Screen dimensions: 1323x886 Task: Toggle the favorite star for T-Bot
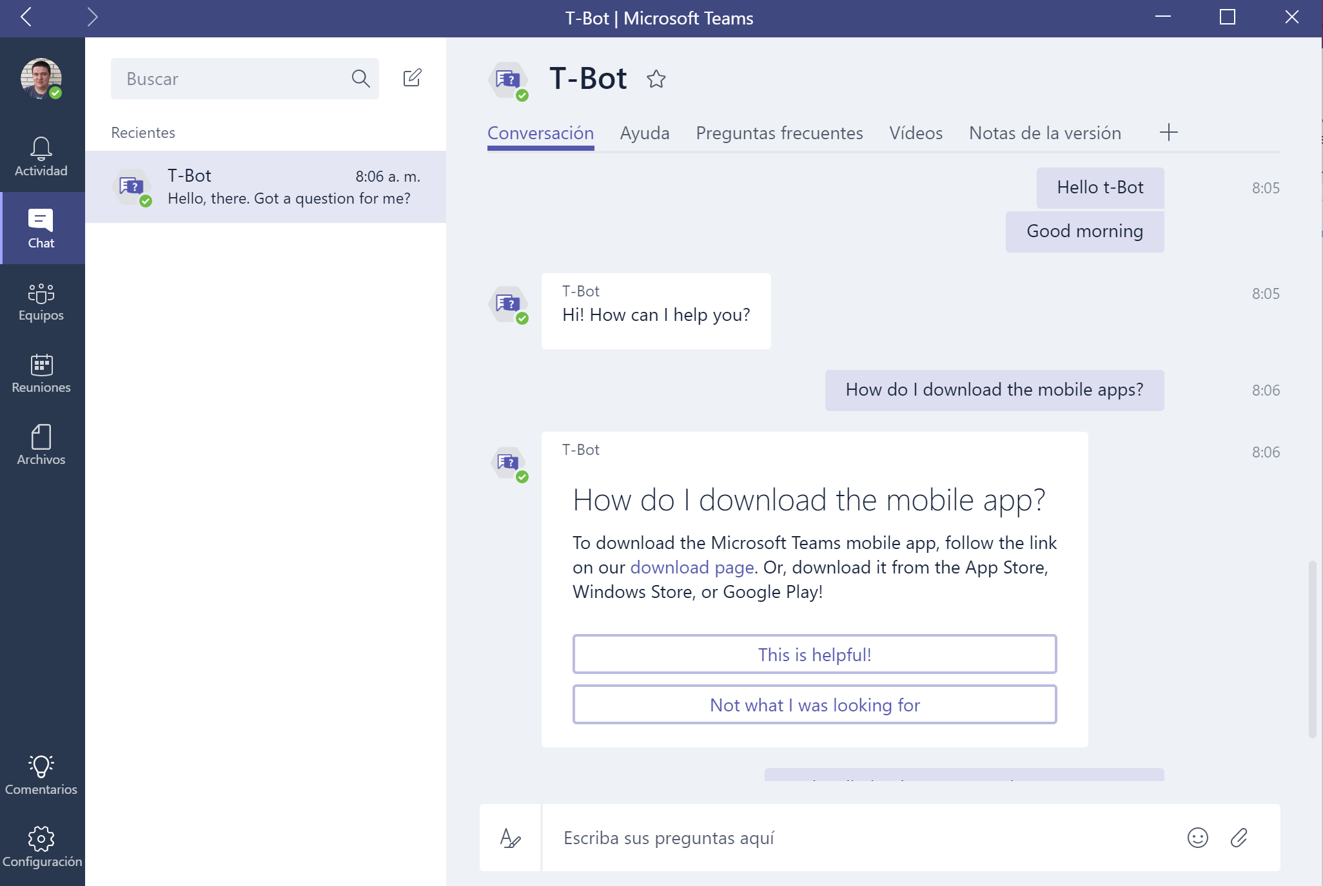656,79
